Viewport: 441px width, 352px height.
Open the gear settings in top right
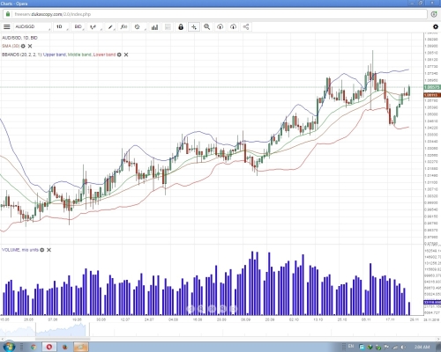[x=436, y=26]
